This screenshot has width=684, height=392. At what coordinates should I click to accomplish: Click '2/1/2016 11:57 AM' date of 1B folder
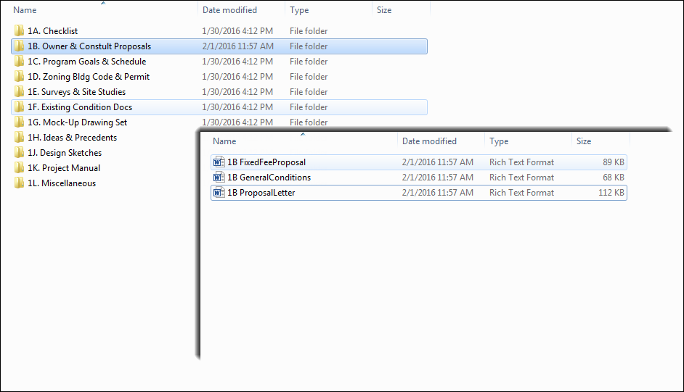pyautogui.click(x=237, y=46)
